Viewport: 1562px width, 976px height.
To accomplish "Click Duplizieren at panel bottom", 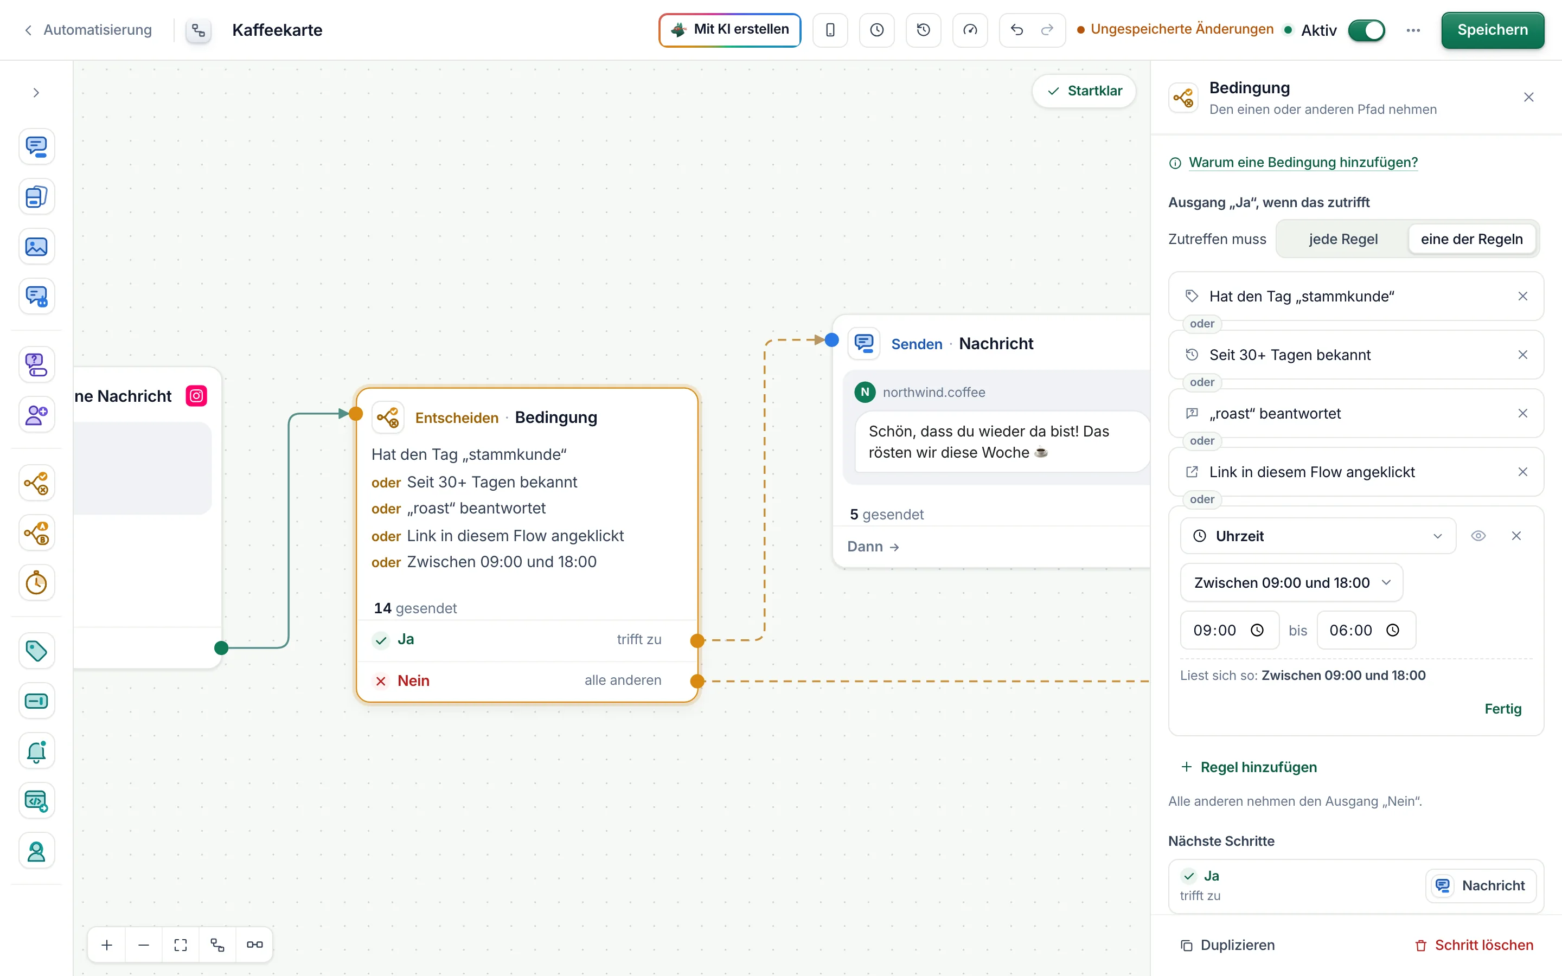I will coord(1228,945).
